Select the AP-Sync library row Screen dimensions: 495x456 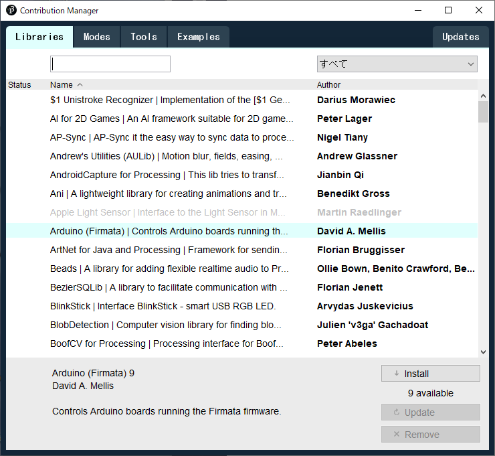point(242,137)
